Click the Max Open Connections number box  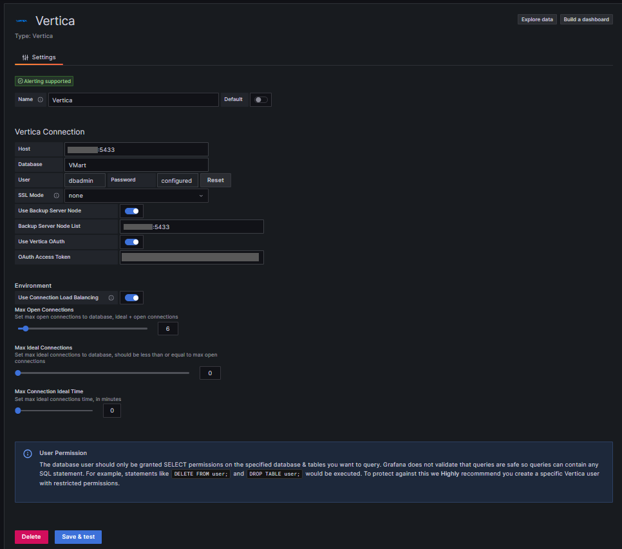168,329
